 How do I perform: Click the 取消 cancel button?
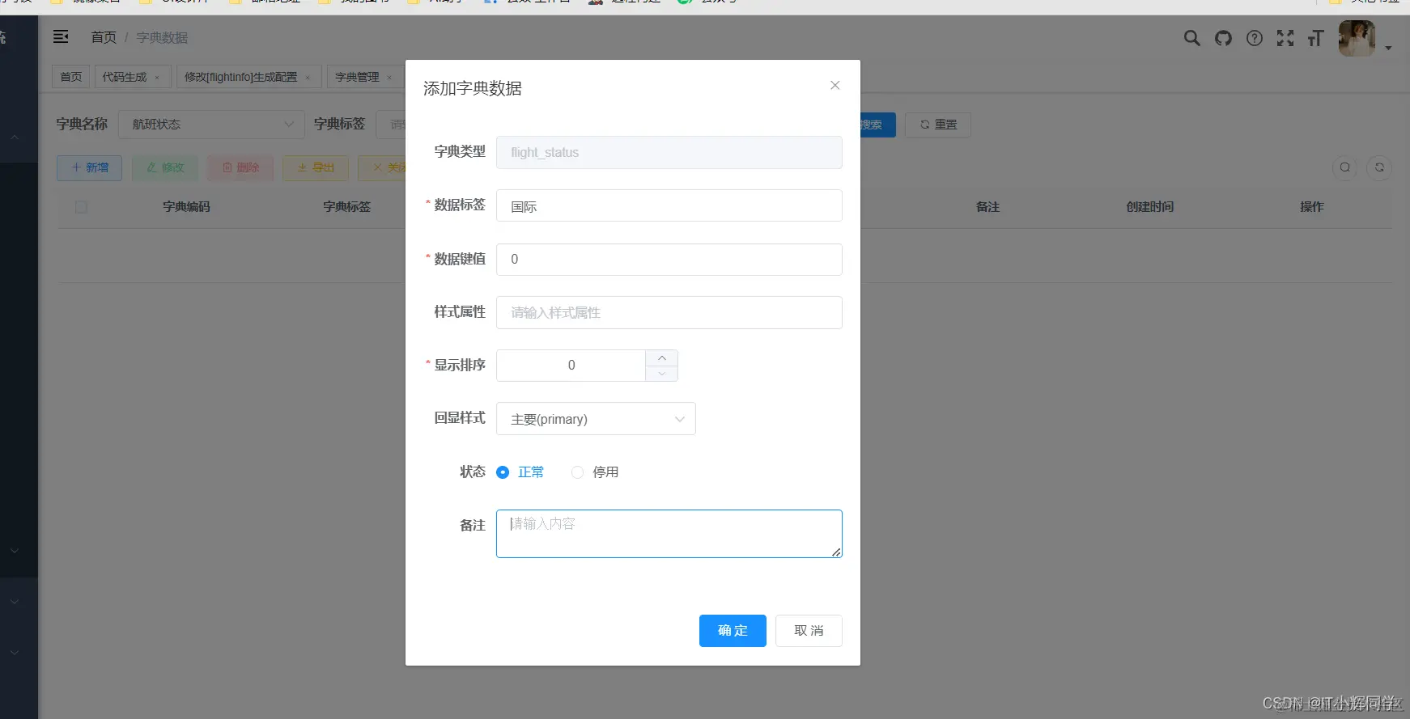[x=809, y=631]
